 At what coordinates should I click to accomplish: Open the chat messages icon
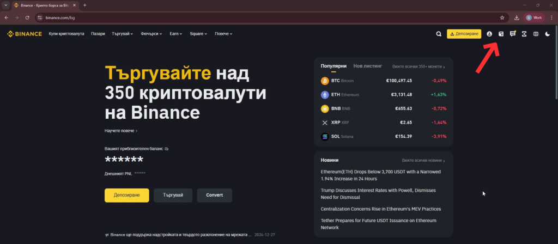512,34
